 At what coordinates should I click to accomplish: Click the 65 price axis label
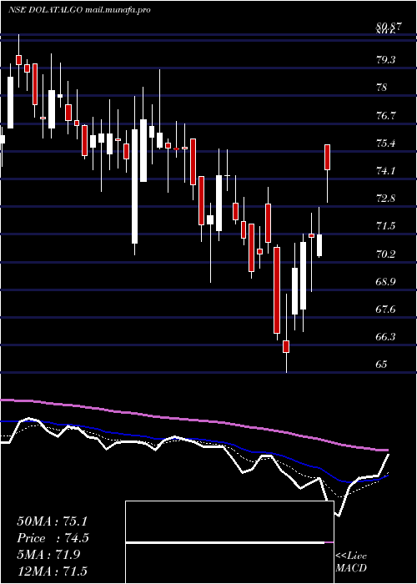[x=382, y=365]
